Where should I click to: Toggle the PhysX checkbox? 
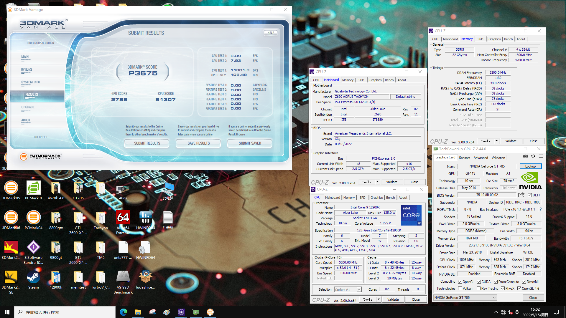[503, 289]
